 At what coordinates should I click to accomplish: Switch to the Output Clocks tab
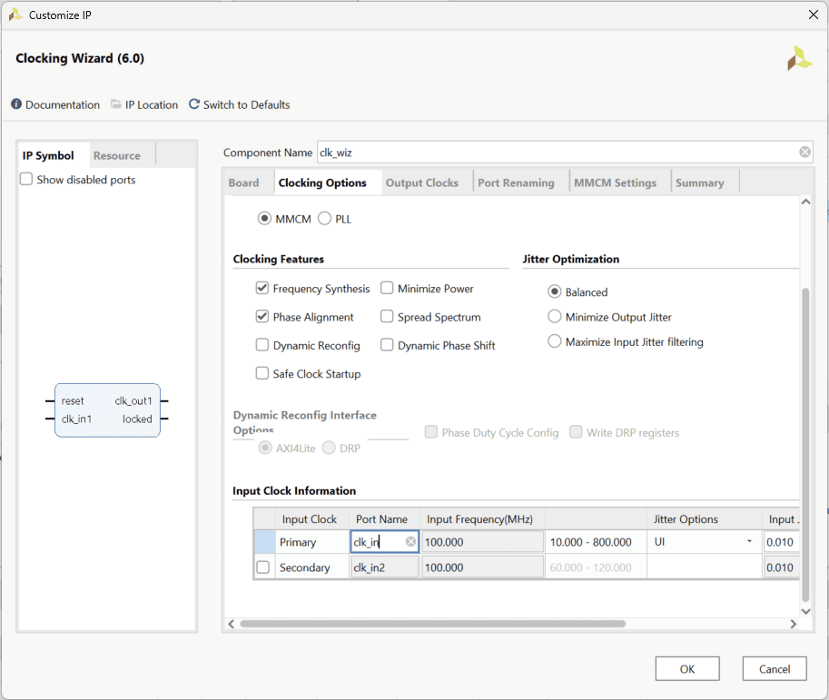[x=422, y=182]
